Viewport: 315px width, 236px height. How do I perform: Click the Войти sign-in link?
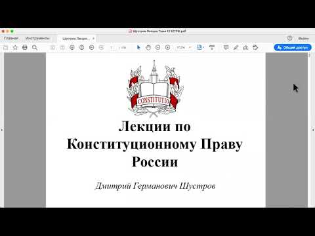[303, 39]
